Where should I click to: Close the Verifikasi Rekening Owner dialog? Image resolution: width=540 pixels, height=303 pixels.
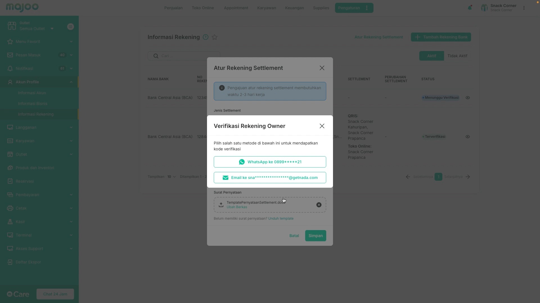click(322, 126)
